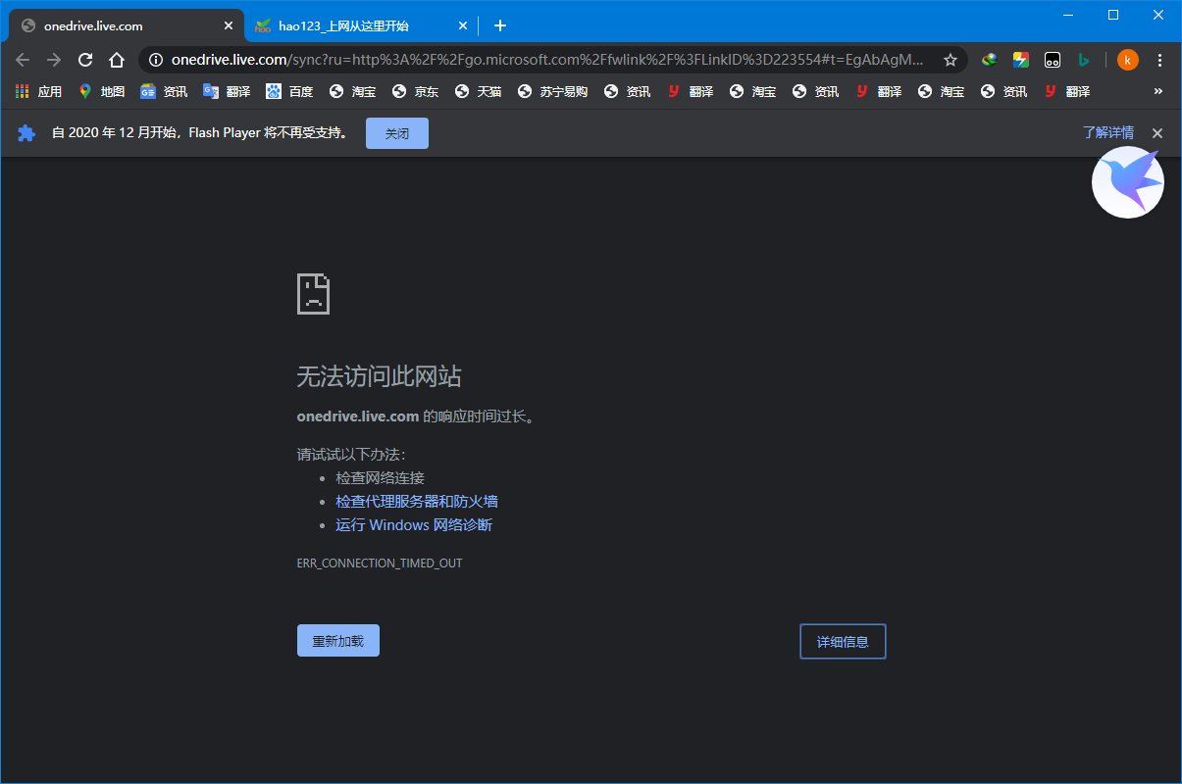Image resolution: width=1182 pixels, height=784 pixels.
Task: Open Chrome's three-dot menu
Action: (1160, 60)
